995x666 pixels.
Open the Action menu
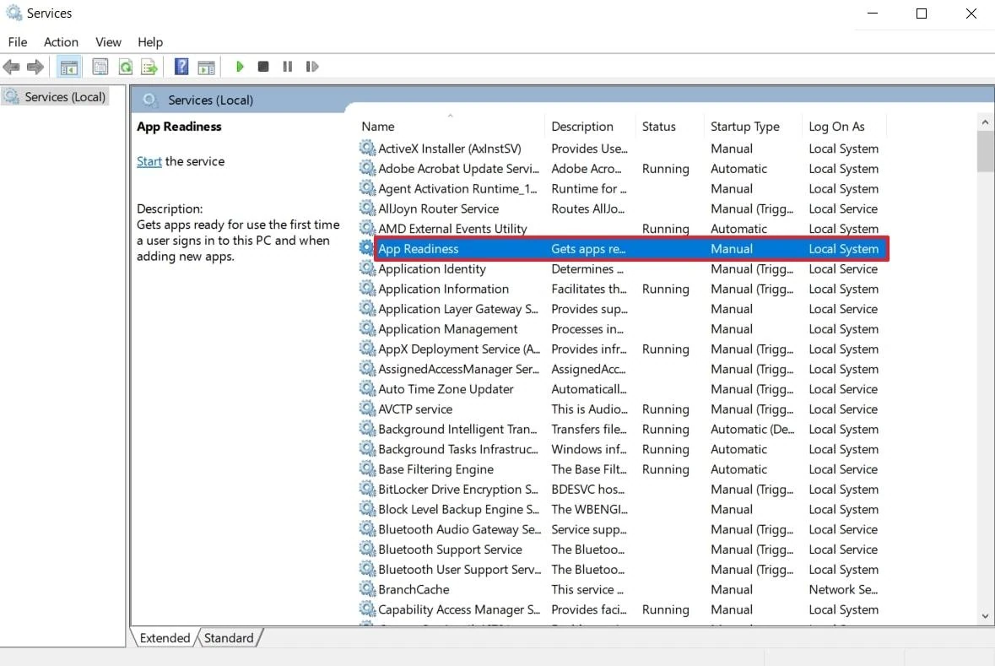click(x=61, y=42)
